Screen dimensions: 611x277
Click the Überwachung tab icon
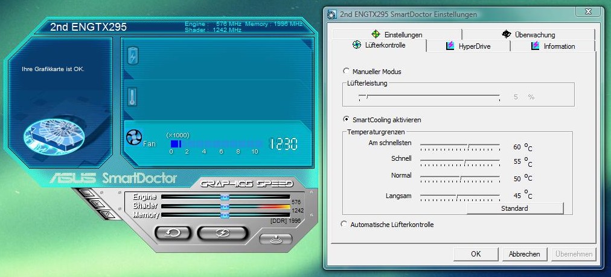click(506, 34)
